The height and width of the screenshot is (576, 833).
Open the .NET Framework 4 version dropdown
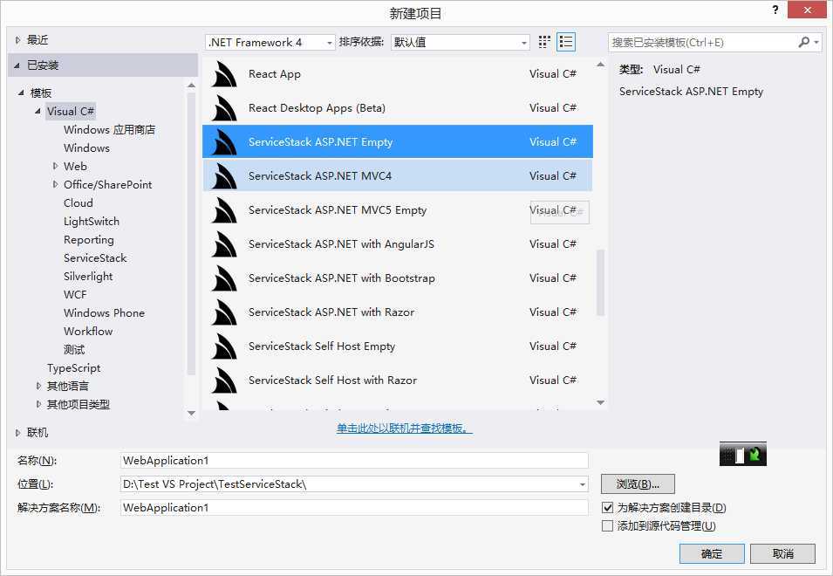pyautogui.click(x=270, y=42)
